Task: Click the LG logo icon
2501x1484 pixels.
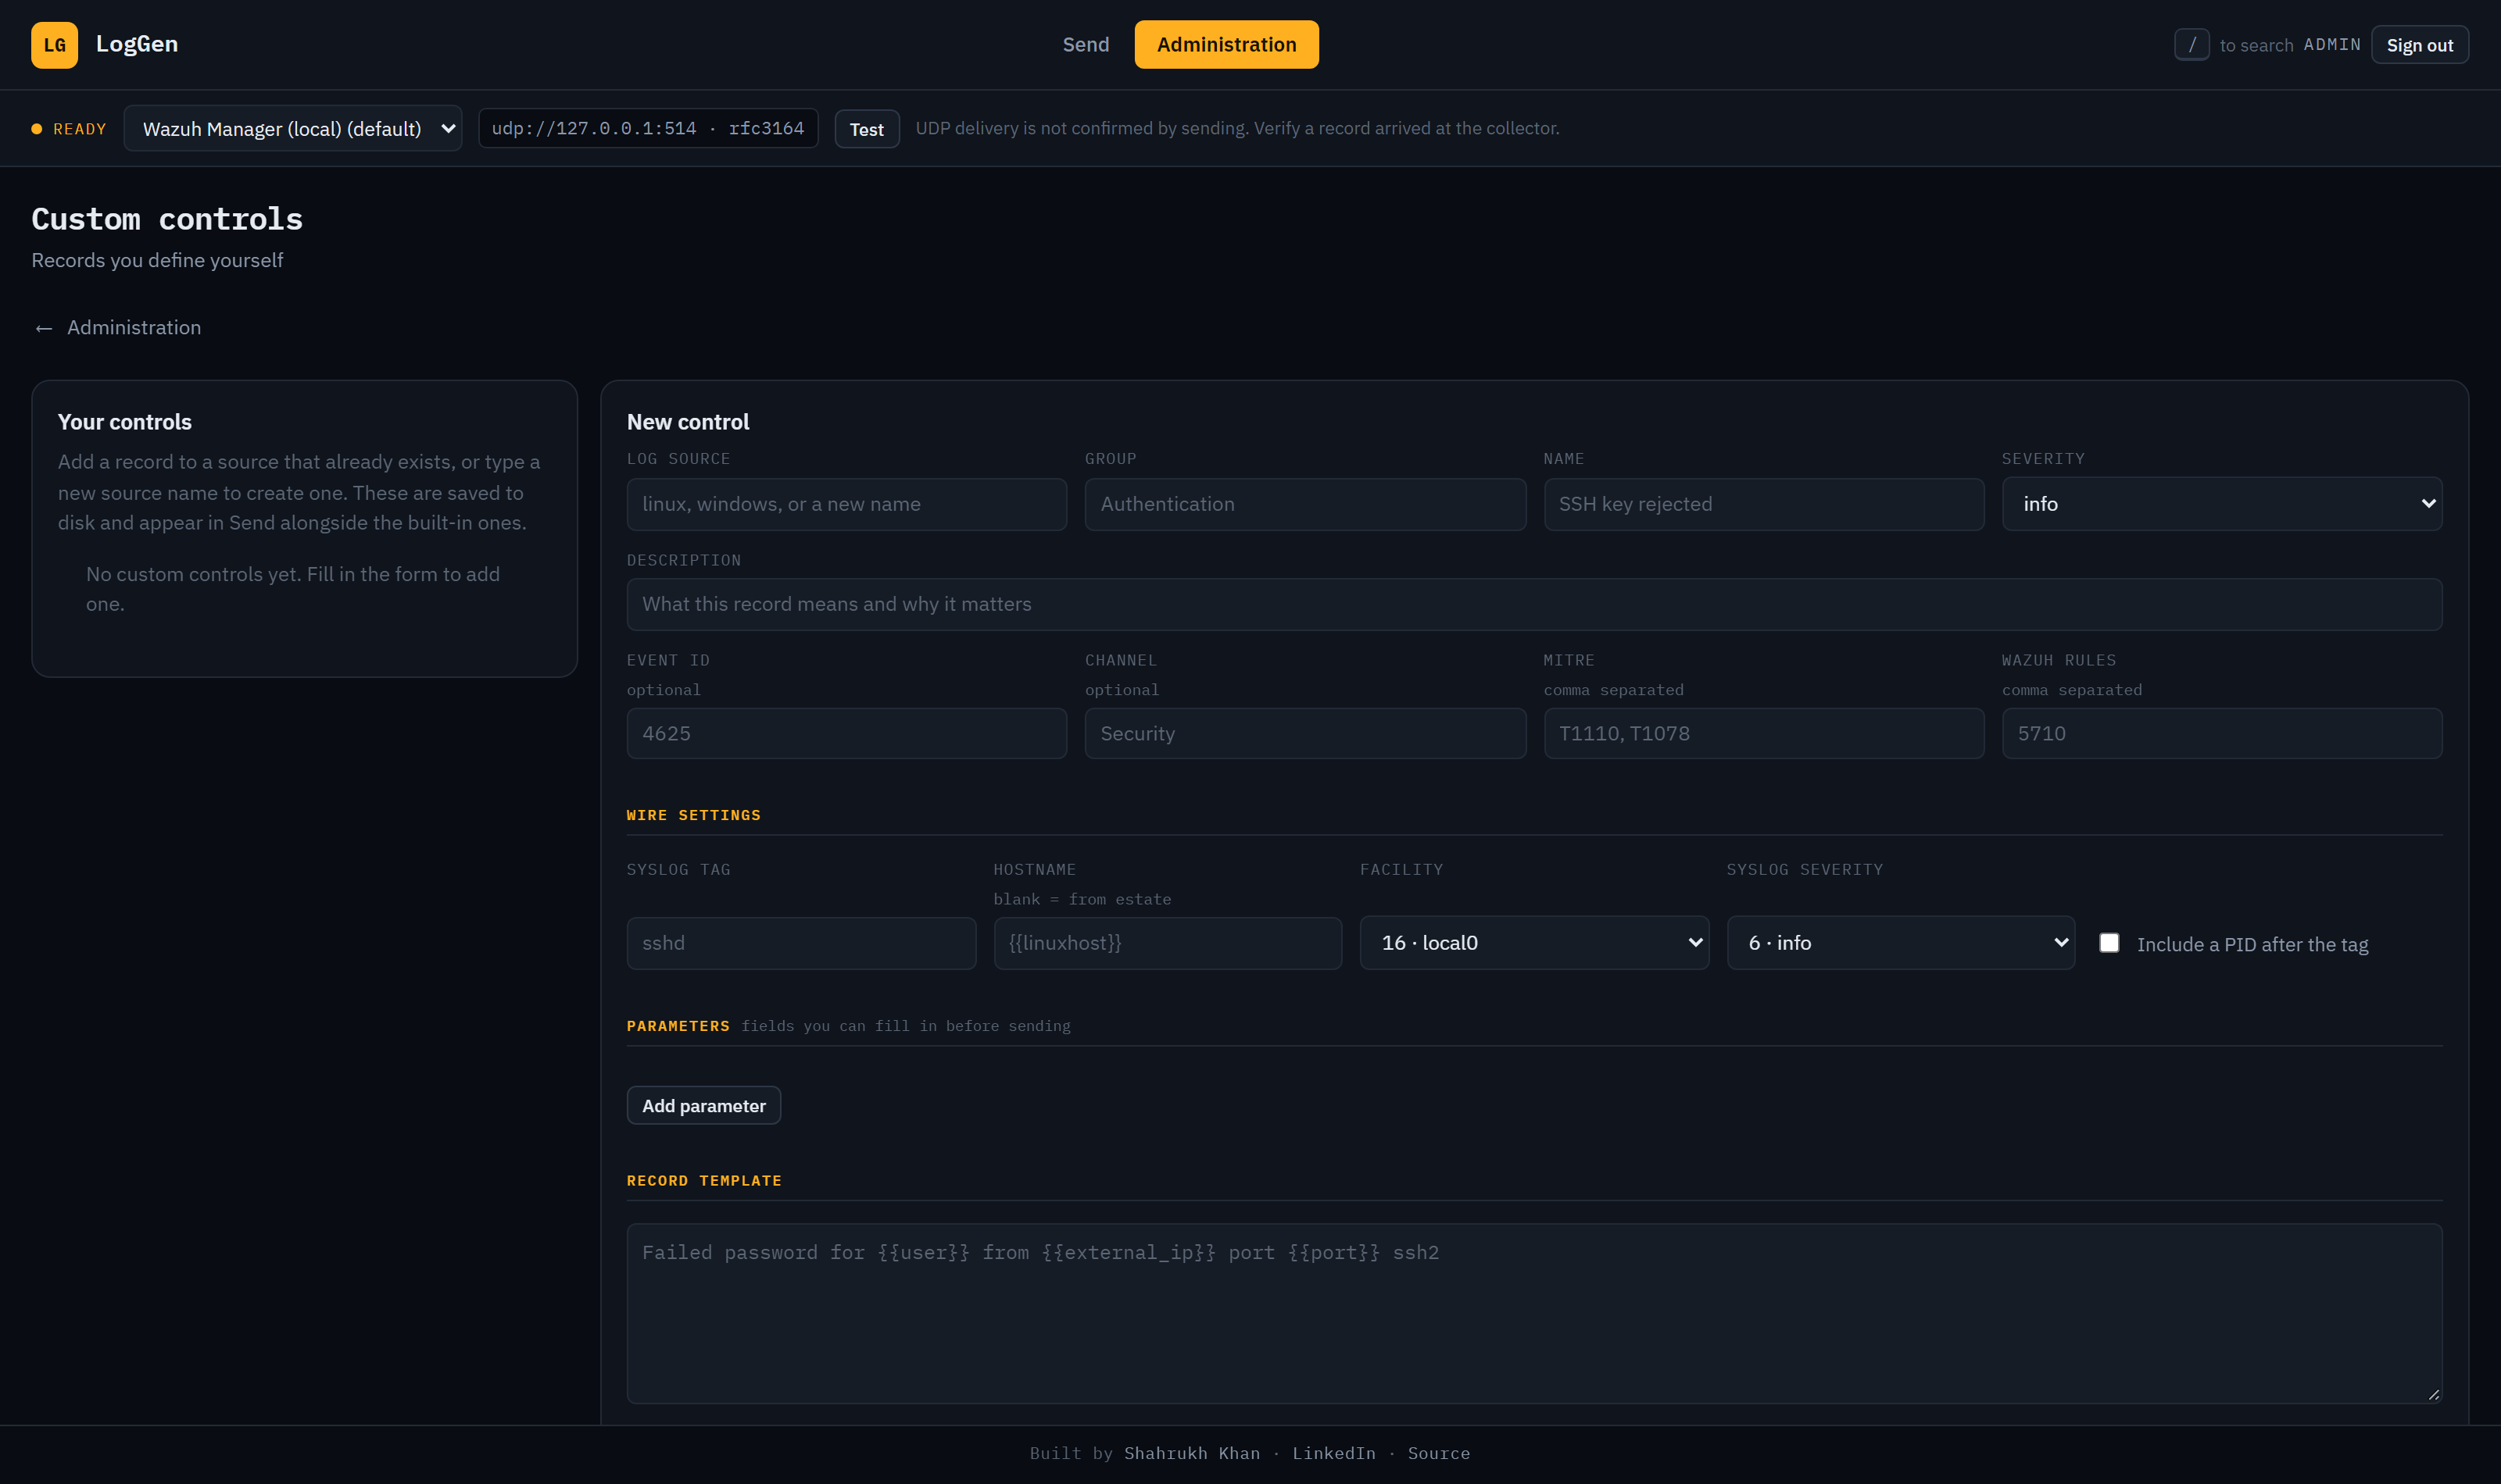Action: coord(54,45)
